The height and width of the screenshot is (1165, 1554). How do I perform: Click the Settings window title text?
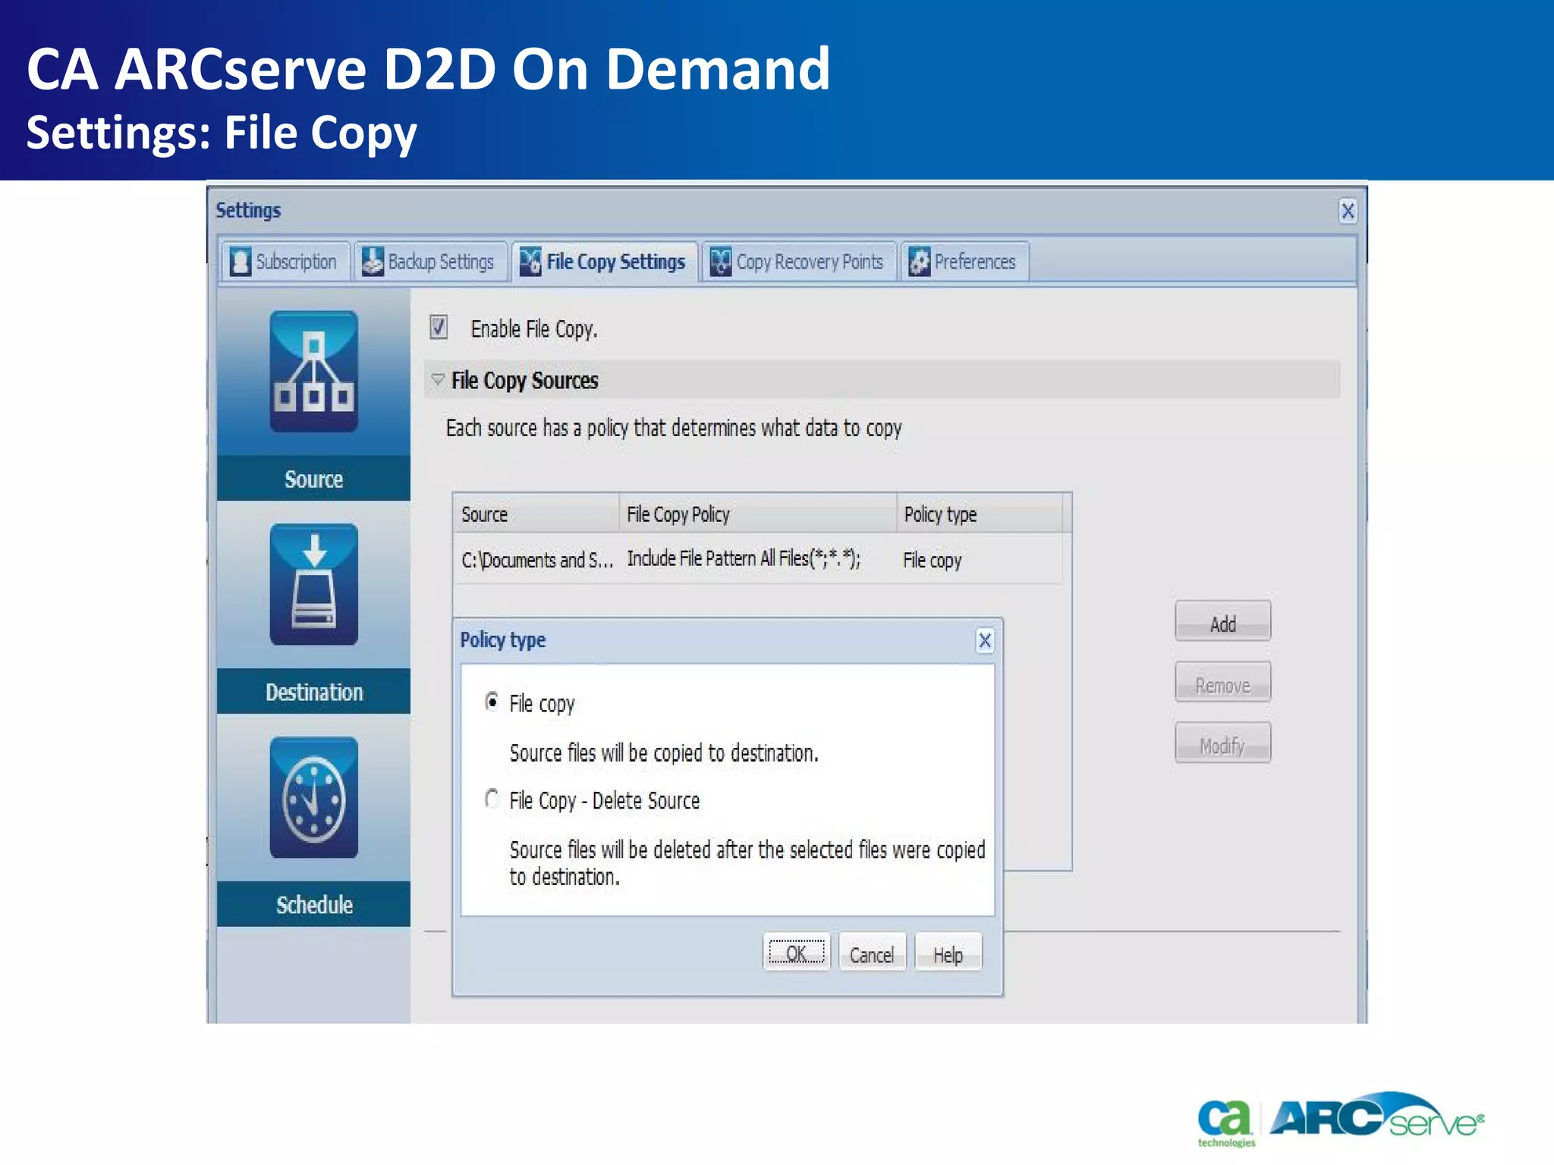[248, 210]
